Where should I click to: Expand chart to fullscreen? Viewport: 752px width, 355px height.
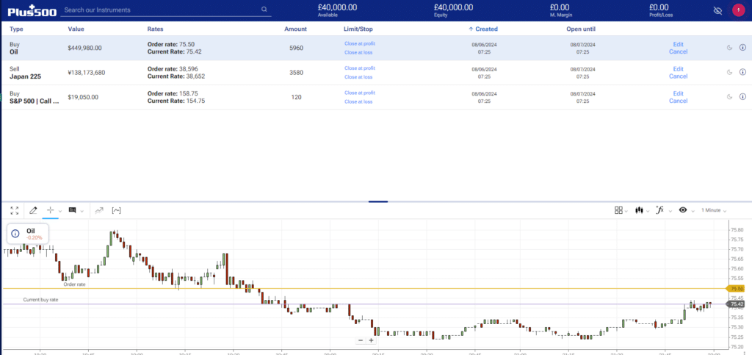(x=15, y=210)
